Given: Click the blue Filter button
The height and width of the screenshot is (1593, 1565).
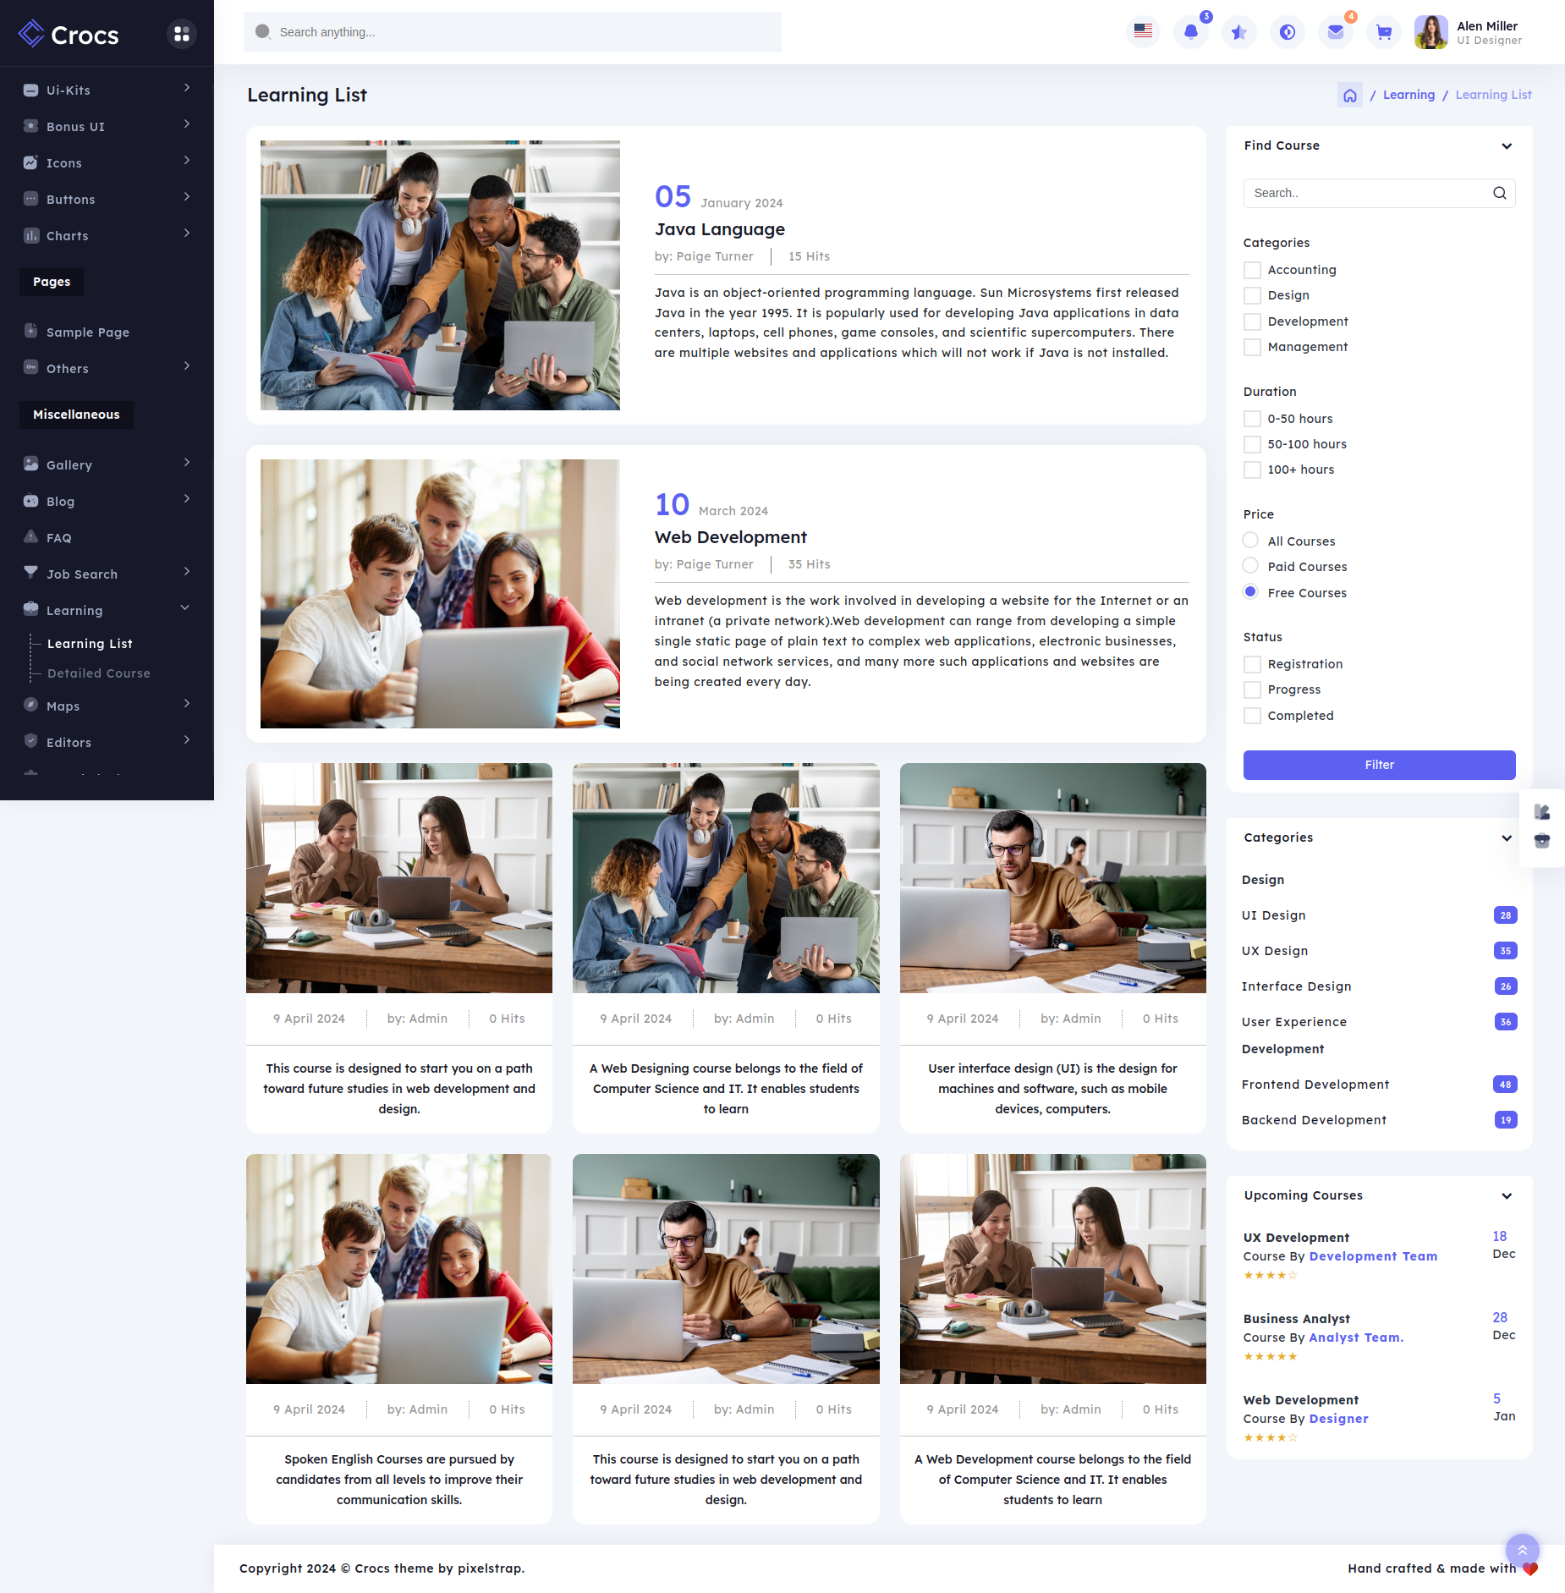Looking at the screenshot, I should click(x=1379, y=765).
